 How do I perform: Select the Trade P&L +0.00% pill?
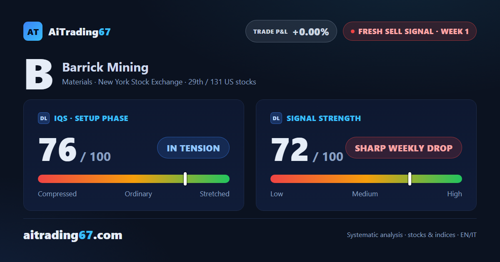[291, 31]
